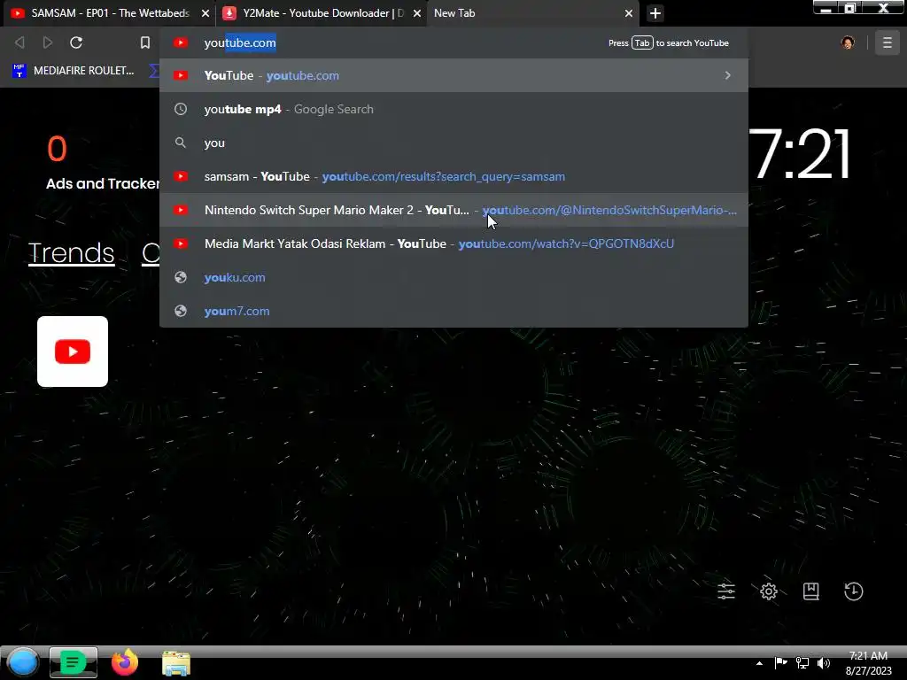Close the New Tab tab
The width and height of the screenshot is (907, 680).
point(629,13)
